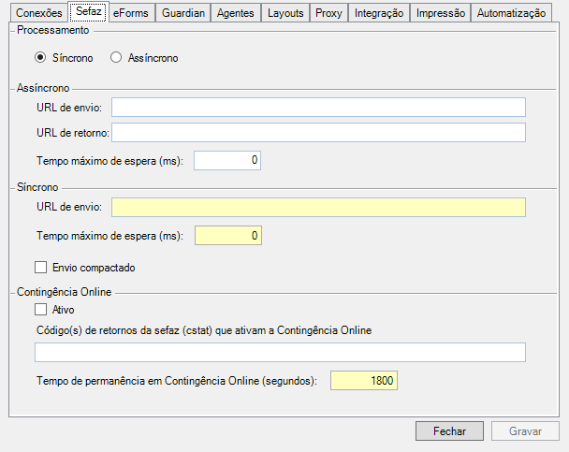Switch to the Conexões tab
The height and width of the screenshot is (452, 569).
click(39, 14)
